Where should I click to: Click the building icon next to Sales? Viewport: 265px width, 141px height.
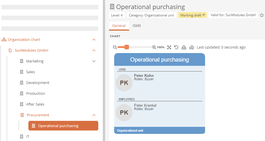22,72
